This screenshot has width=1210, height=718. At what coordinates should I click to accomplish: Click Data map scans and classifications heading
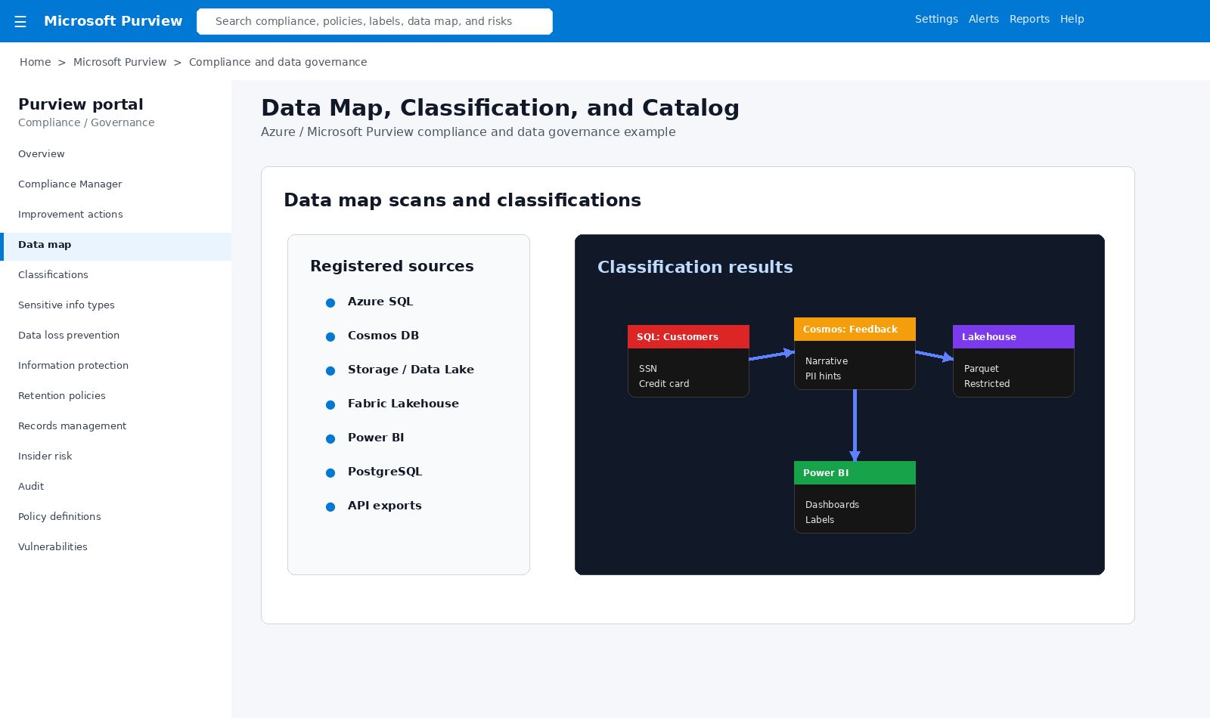[462, 200]
